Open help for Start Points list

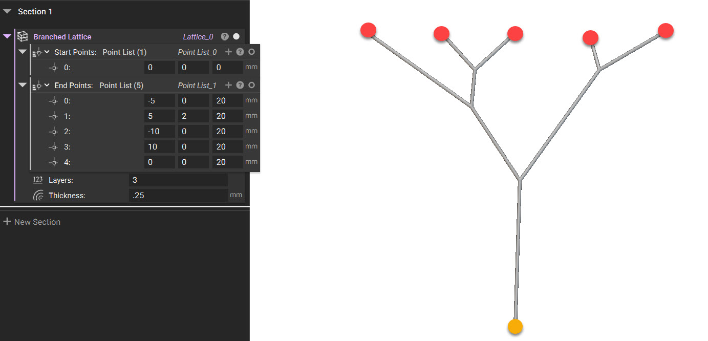click(x=240, y=52)
